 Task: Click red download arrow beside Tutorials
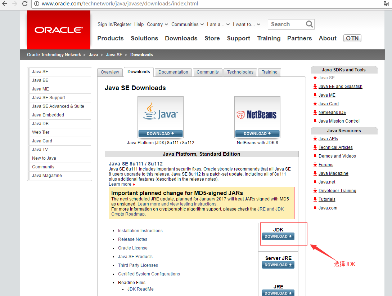[x=315, y=199]
